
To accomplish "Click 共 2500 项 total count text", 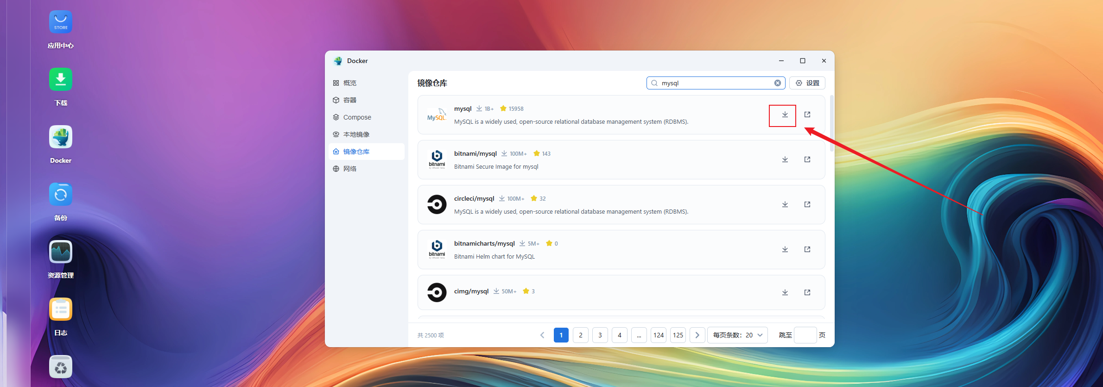I will pyautogui.click(x=431, y=335).
